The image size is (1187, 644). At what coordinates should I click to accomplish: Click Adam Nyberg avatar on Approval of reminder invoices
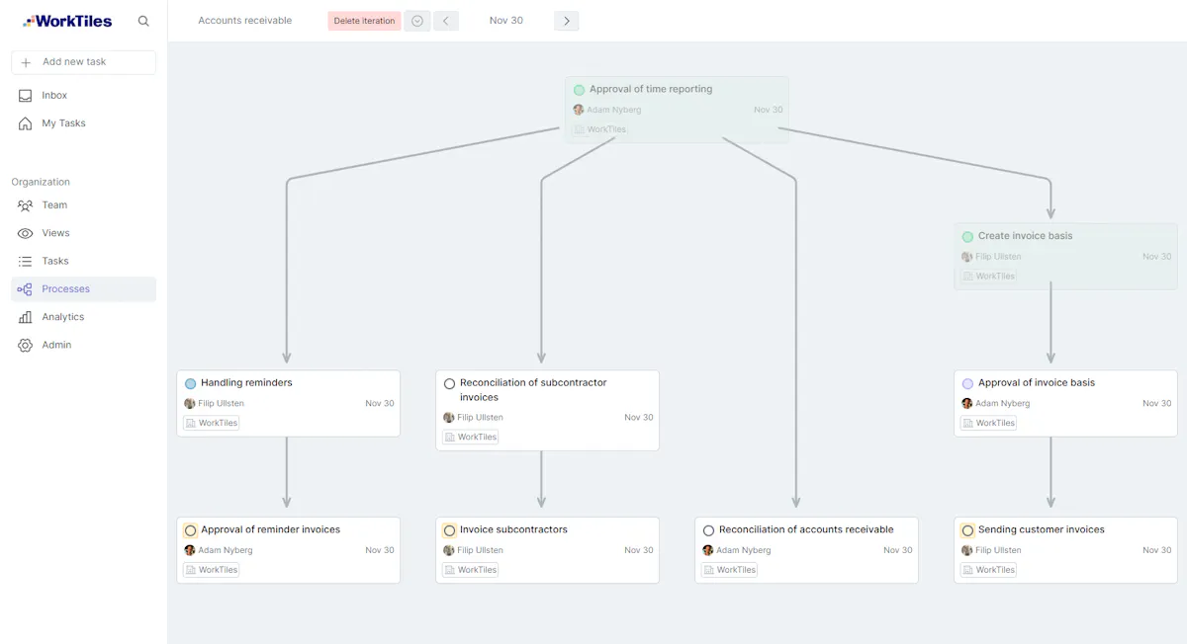[190, 550]
